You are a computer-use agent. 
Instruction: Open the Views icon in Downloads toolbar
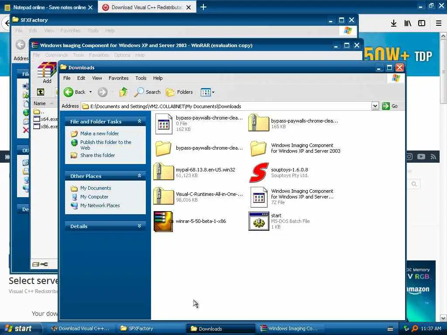click(206, 92)
